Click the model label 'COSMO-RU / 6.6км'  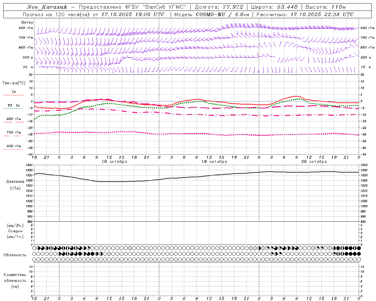[x=222, y=14]
